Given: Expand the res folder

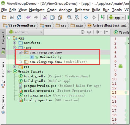Looking at the screenshot, I should click(14, 67).
